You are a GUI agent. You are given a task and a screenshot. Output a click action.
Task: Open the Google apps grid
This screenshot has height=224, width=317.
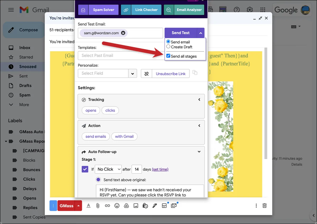coord(263,10)
